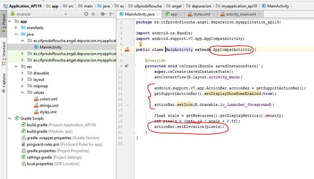Select the app breadcrumb in navigation bar
314x179 pixels.
pos(52,6)
